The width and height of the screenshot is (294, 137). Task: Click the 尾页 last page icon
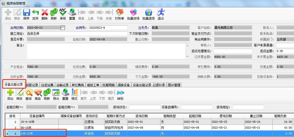pos(111,92)
